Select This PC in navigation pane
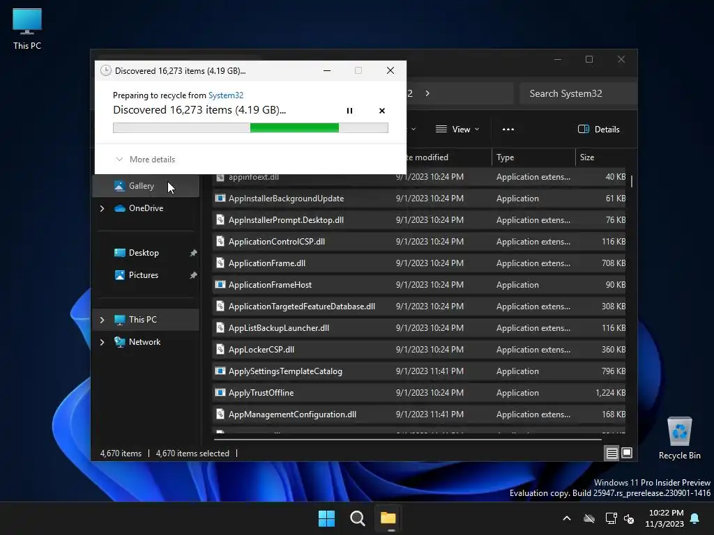Viewport: 714px width, 535px height. coord(146,320)
